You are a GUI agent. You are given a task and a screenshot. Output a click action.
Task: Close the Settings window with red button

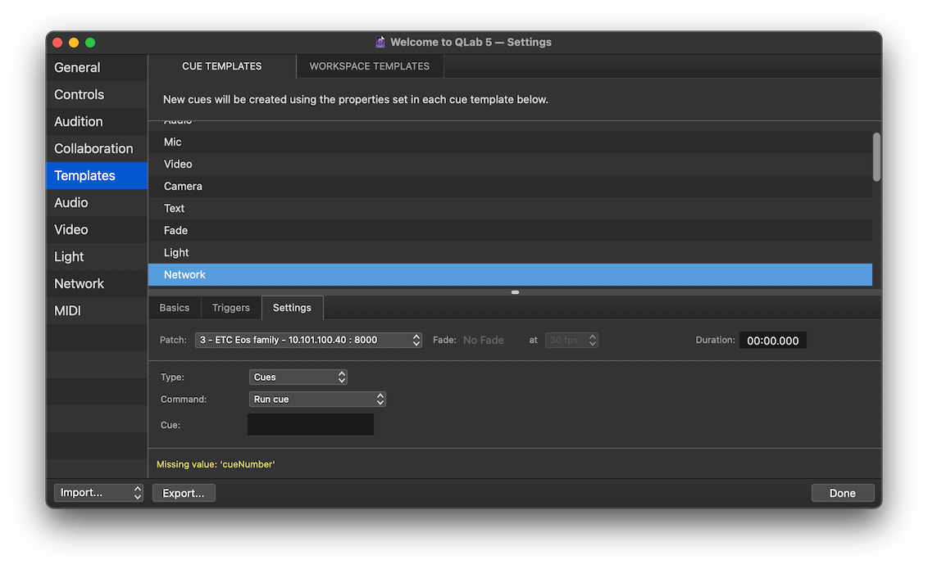(57, 43)
